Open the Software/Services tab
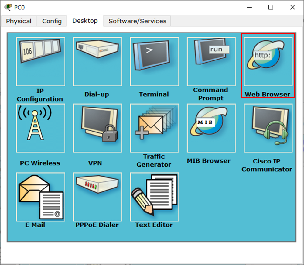Viewport: 304px width, 265px height. click(x=137, y=21)
